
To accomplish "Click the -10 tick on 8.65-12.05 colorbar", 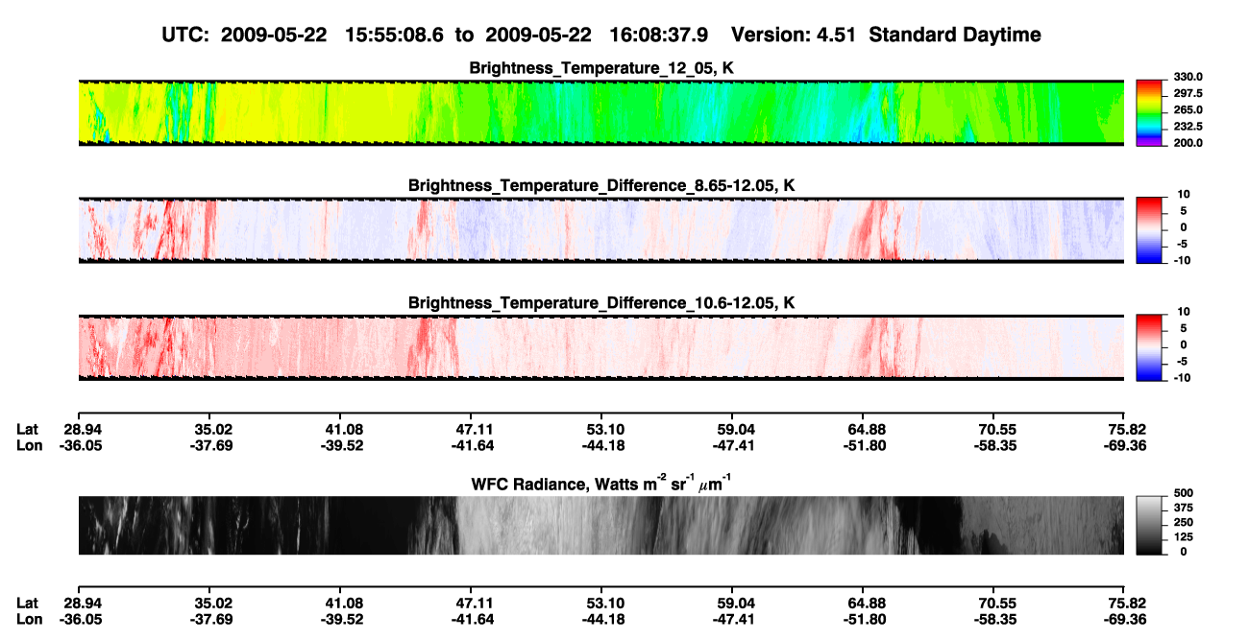I will [1184, 260].
